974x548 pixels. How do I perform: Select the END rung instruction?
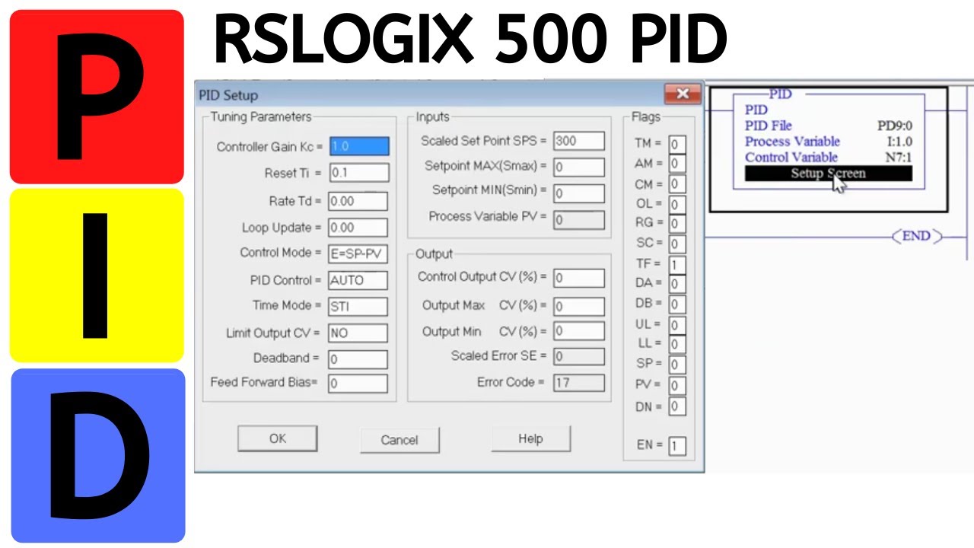916,236
